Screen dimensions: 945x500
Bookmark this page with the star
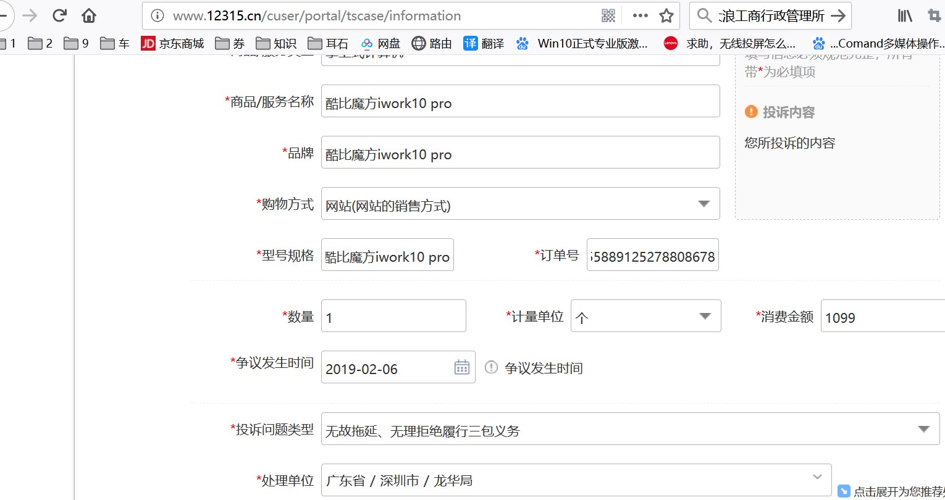[x=666, y=16]
